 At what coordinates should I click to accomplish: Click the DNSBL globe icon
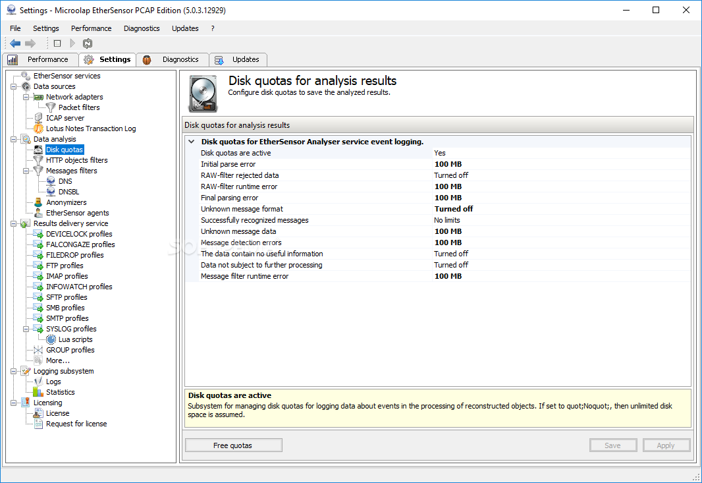pos(51,192)
